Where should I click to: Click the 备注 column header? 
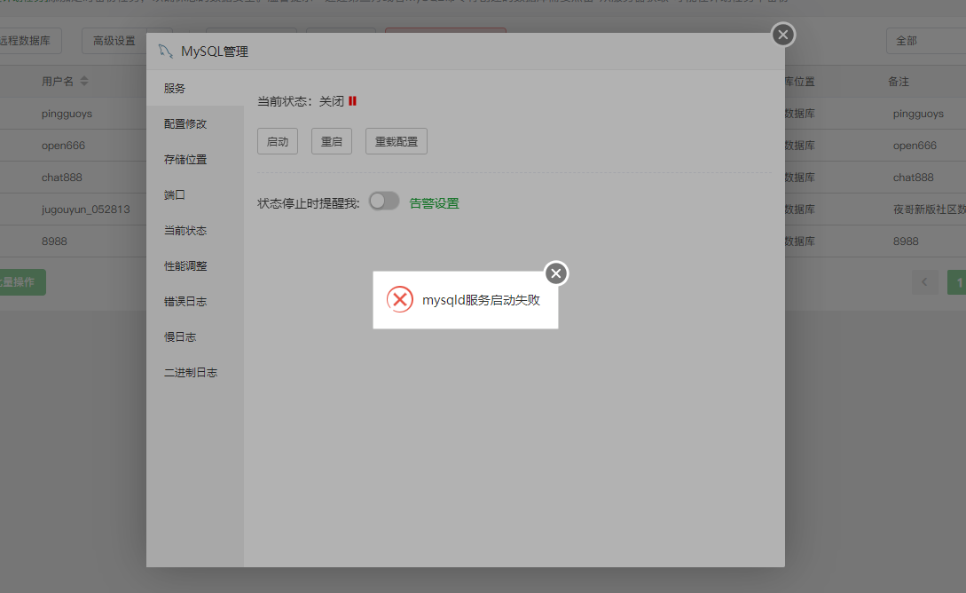[899, 82]
